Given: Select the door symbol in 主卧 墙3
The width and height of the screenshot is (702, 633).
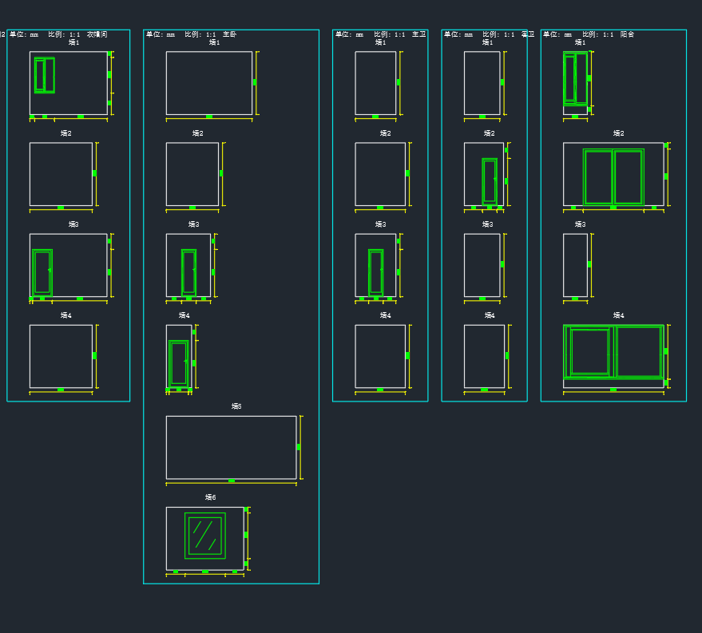Looking at the screenshot, I should click(x=188, y=272).
